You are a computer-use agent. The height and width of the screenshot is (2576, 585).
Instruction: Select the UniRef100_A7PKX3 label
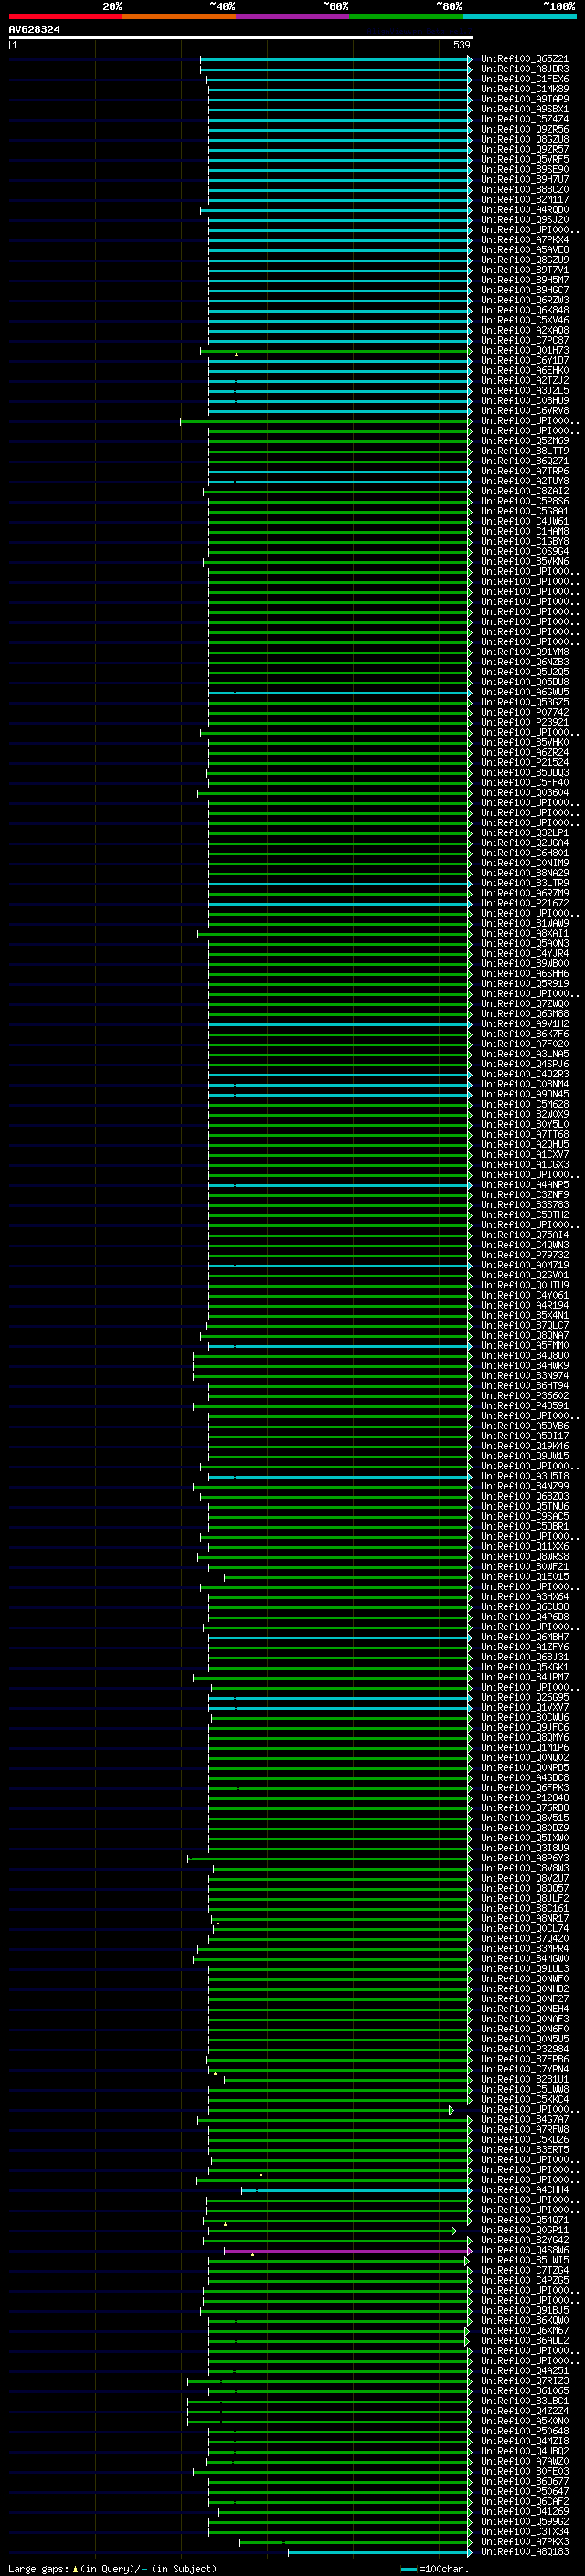coord(524,2541)
